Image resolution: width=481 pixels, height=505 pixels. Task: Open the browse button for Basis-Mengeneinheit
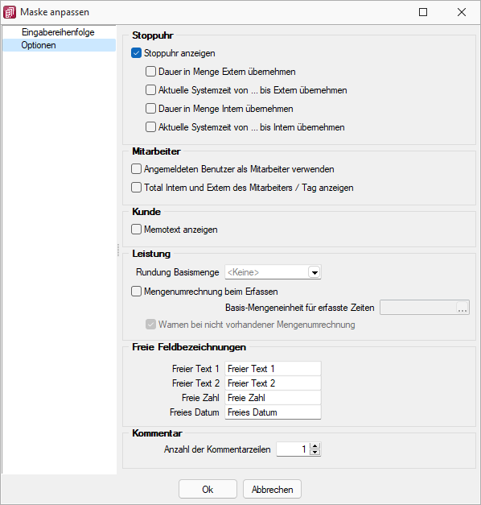click(462, 308)
